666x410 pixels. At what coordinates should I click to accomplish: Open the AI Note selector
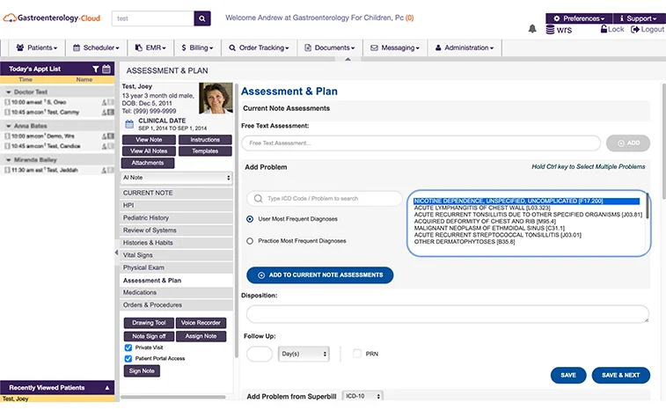pos(177,178)
